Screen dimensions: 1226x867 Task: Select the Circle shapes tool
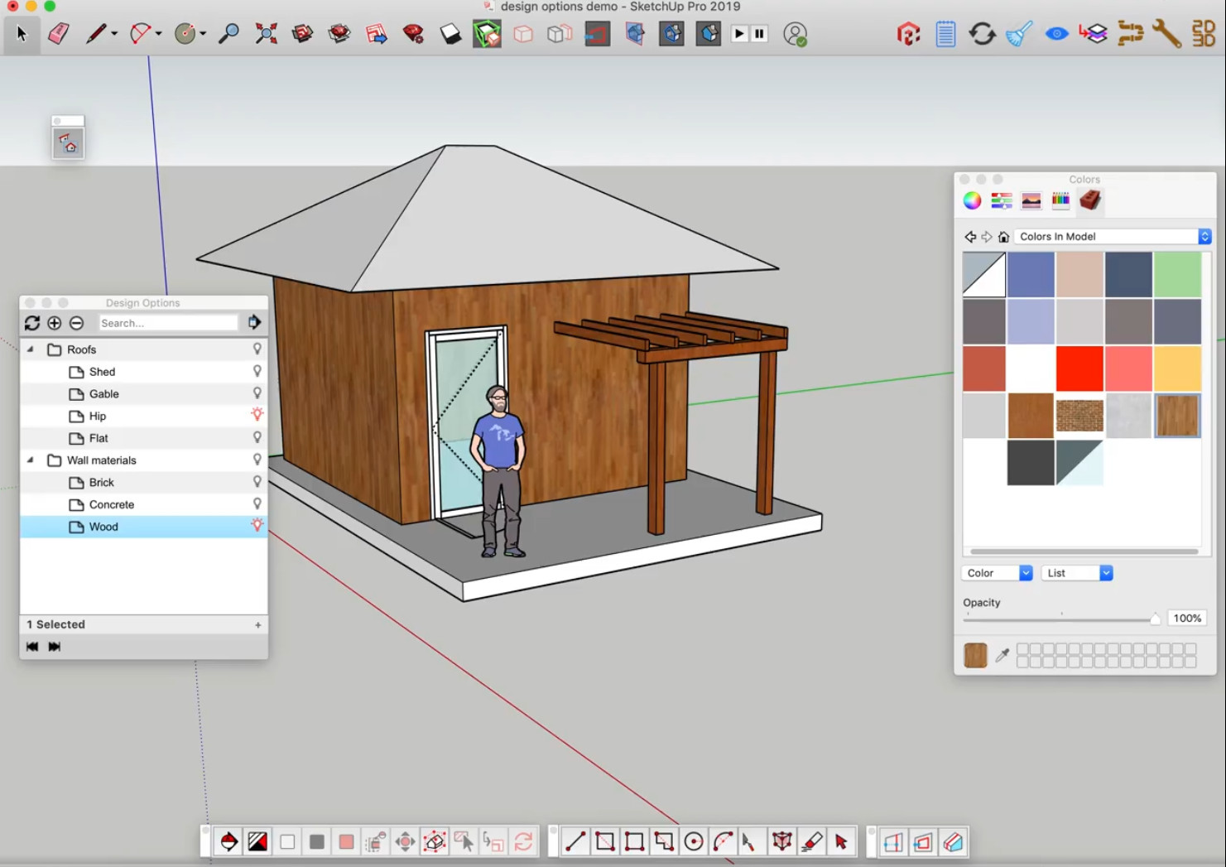[185, 34]
